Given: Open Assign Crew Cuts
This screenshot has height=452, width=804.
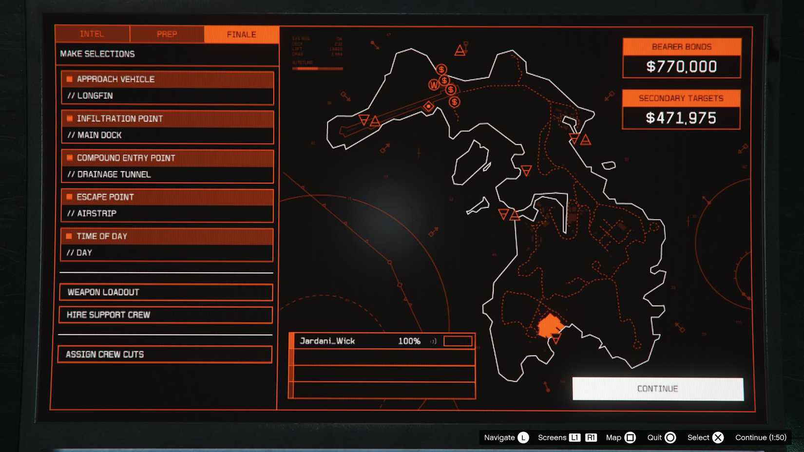Looking at the screenshot, I should coord(166,354).
